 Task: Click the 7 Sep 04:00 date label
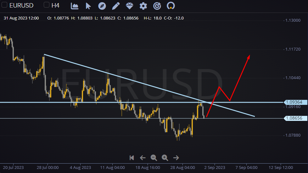[x=247, y=168]
